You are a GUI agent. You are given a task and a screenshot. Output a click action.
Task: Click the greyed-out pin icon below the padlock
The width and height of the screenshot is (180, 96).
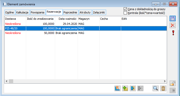click(173, 90)
